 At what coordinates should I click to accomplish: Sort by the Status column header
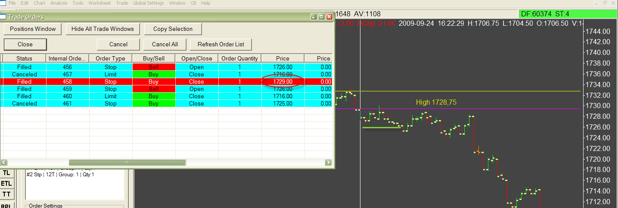pyautogui.click(x=24, y=58)
